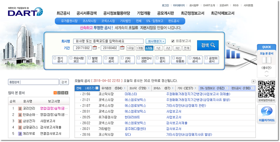Check the 지분공시 filter
This screenshot has height=142, width=280.
click(106, 58)
